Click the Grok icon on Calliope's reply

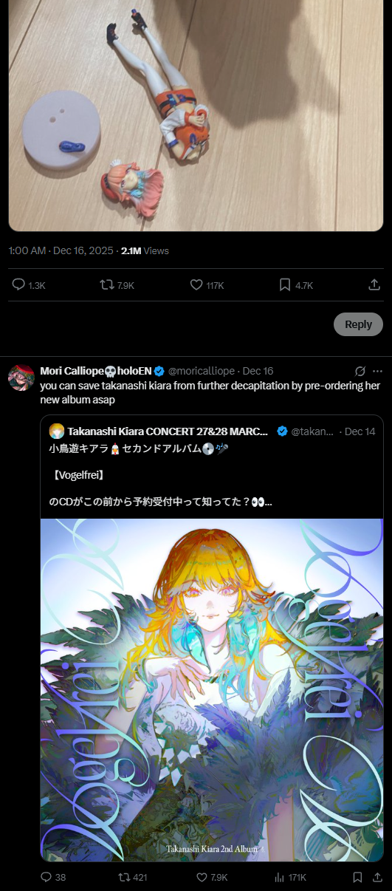(x=360, y=370)
